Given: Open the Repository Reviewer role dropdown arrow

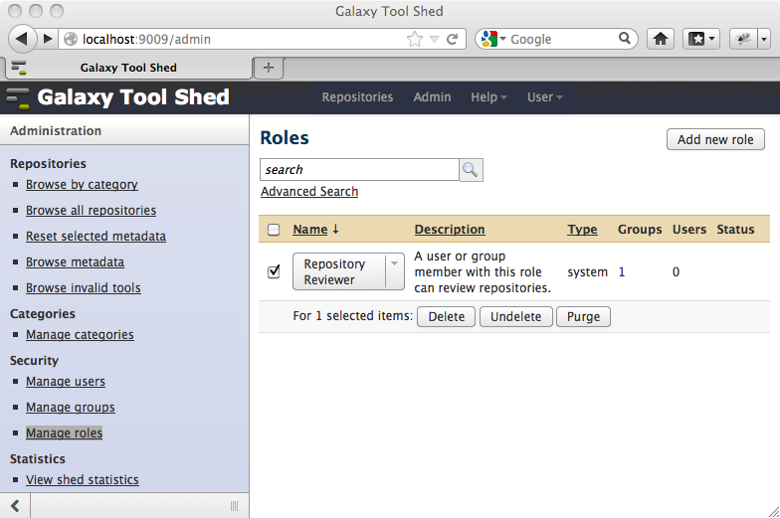Looking at the screenshot, I should tap(394, 263).
